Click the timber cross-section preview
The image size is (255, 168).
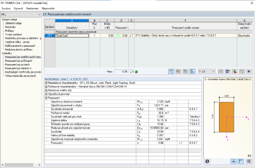pos(226,117)
